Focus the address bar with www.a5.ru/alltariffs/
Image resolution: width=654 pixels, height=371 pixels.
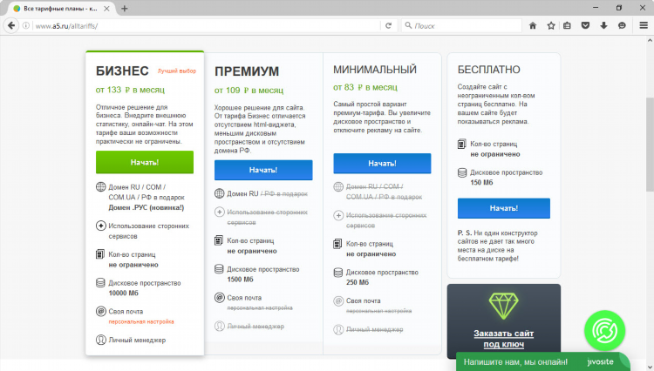coord(207,26)
